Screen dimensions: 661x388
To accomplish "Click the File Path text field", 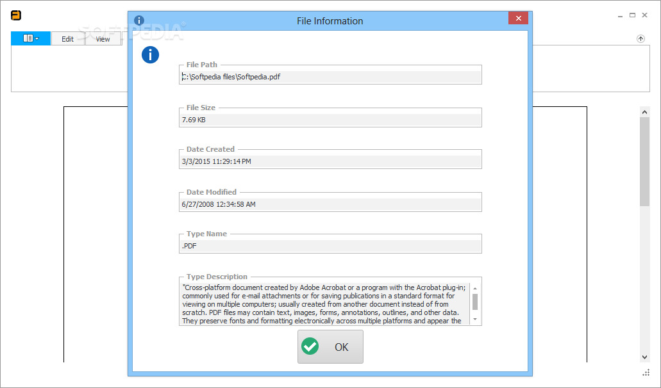I will pos(331,77).
